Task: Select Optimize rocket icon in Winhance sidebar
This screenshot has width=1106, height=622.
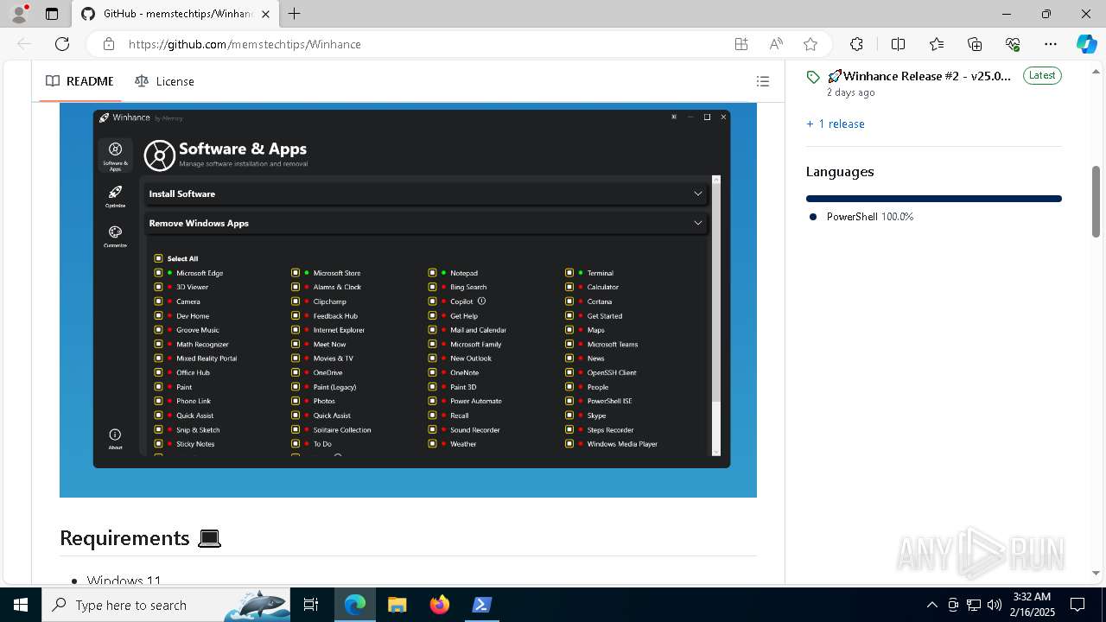Action: [x=115, y=195]
